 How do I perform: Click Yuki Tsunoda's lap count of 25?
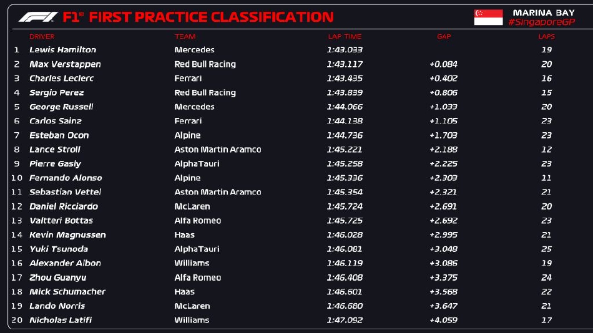point(546,249)
